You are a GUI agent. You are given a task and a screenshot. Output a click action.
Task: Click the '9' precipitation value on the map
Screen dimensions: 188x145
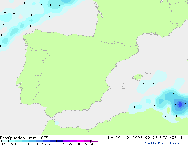[185, 104]
